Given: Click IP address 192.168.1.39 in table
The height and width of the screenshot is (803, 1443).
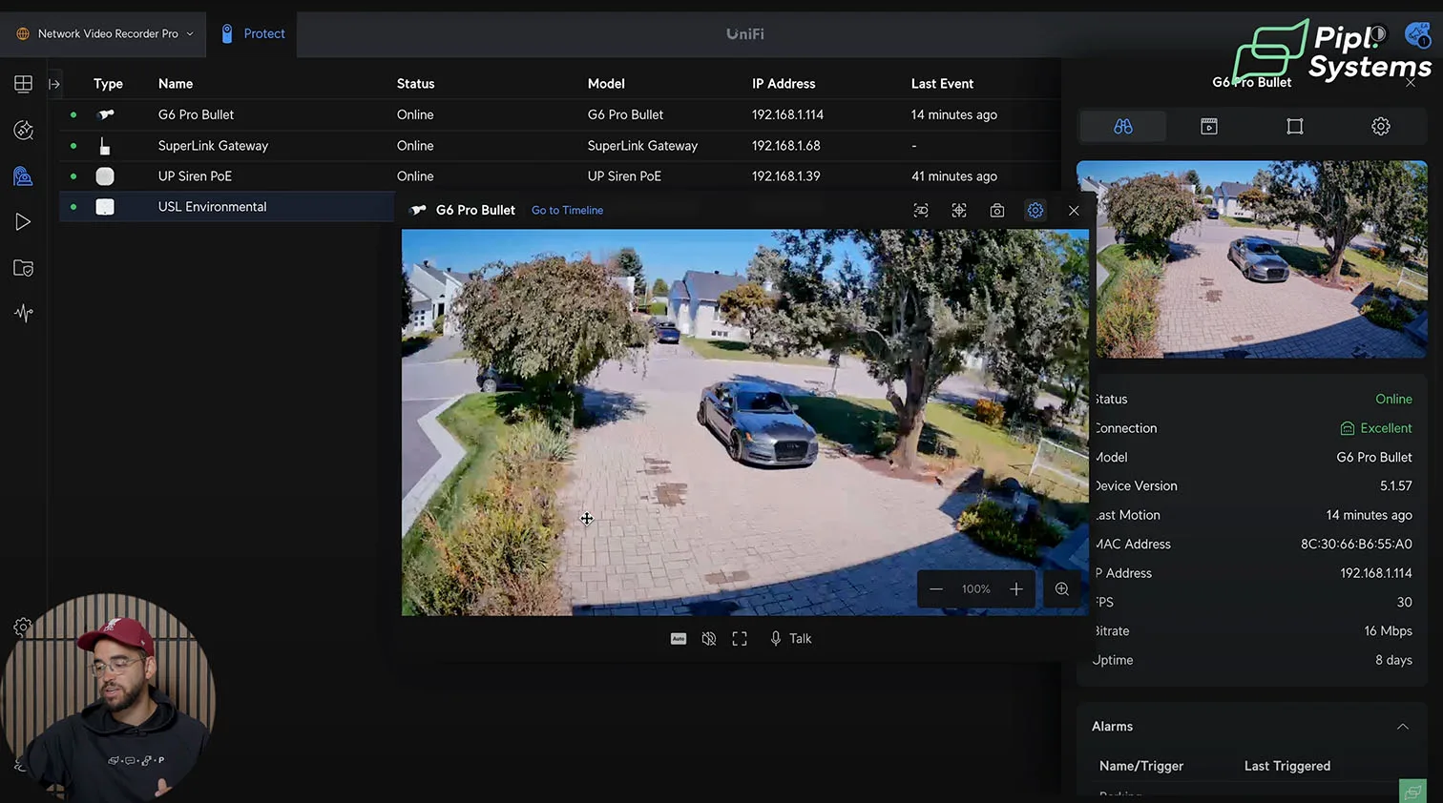Looking at the screenshot, I should pyautogui.click(x=785, y=176).
